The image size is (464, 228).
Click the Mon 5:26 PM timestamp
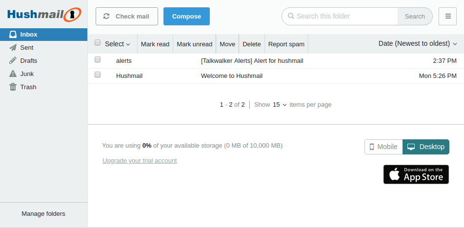click(x=438, y=76)
